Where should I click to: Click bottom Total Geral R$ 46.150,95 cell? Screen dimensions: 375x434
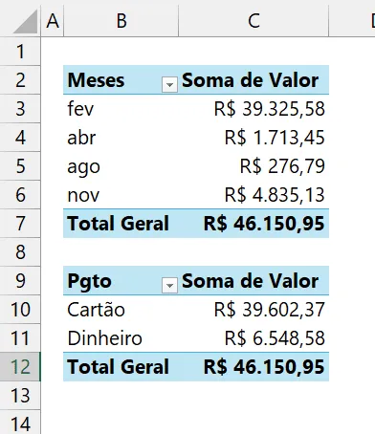(x=254, y=367)
